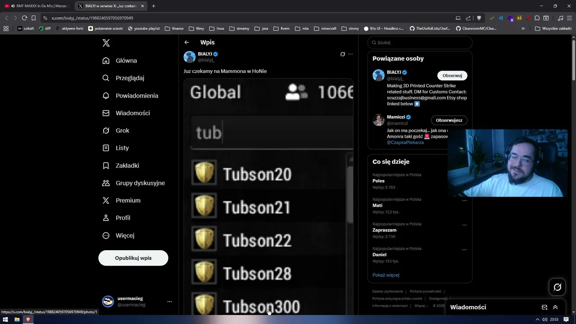
Task: Click the Brave icon in the taskbar
Action: pyautogui.click(x=28, y=319)
